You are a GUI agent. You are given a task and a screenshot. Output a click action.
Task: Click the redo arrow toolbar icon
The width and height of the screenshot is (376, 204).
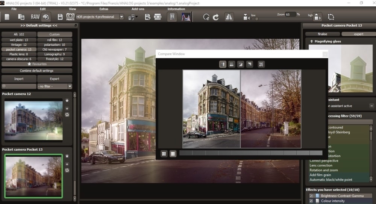tap(216, 17)
